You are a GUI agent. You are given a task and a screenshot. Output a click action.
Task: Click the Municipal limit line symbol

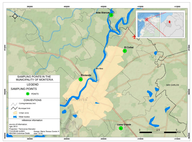point(15,108)
